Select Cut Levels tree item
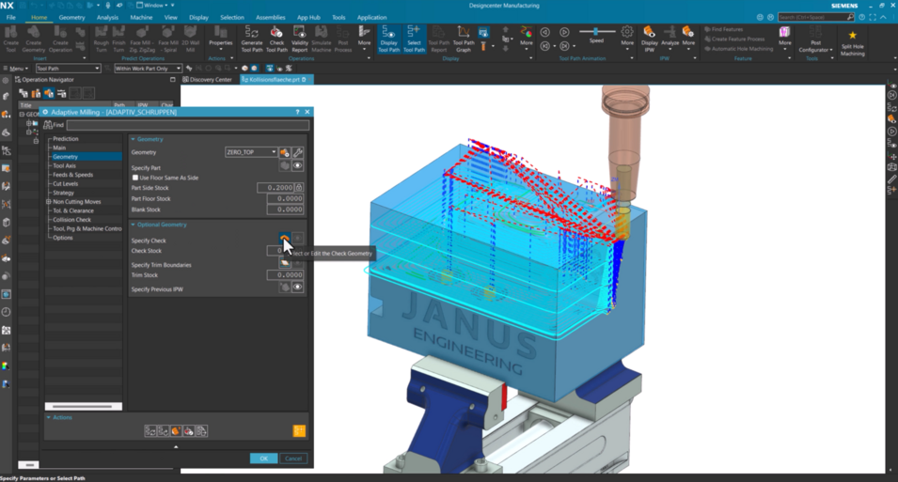Screen dimensions: 898x482 tap(65, 184)
